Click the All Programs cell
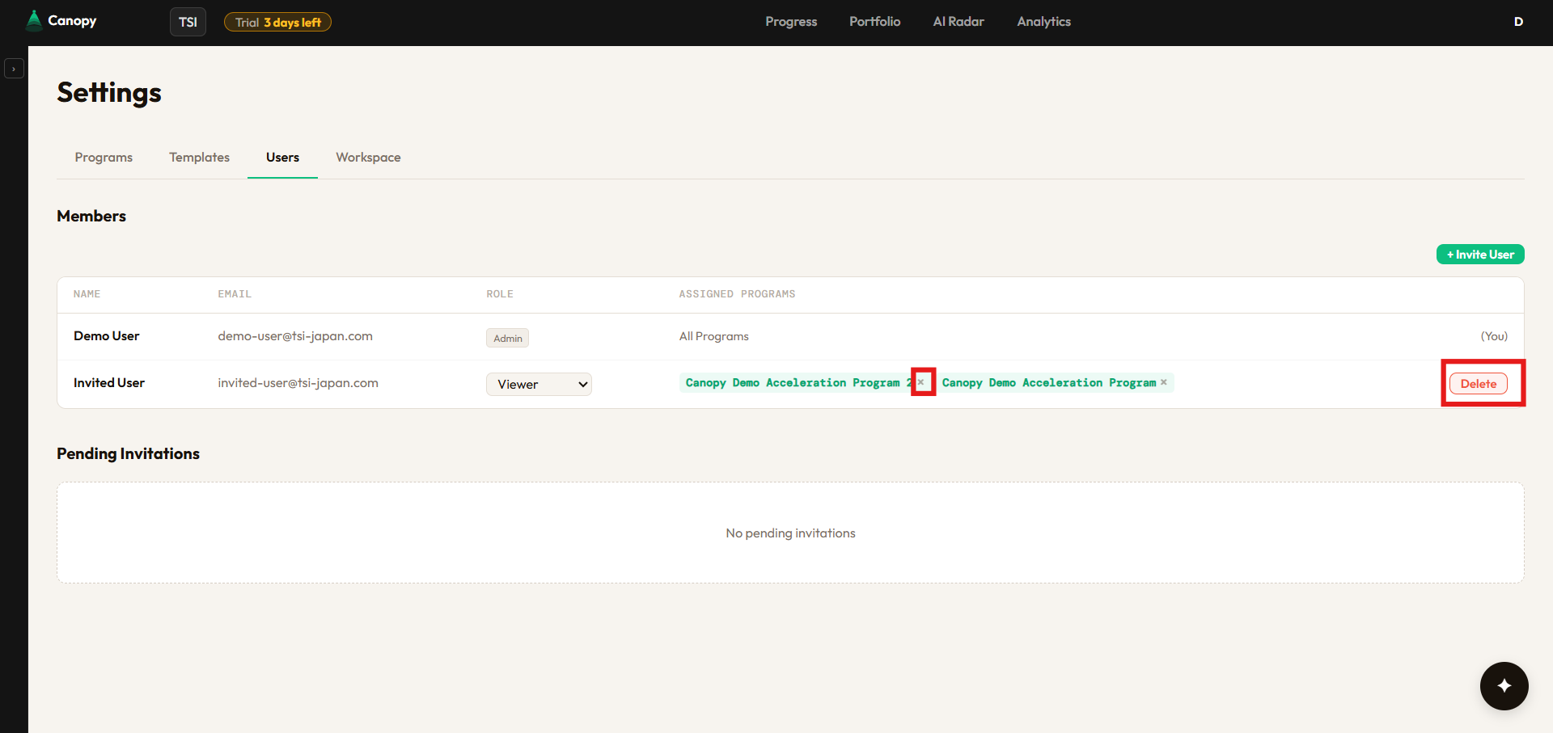The width and height of the screenshot is (1553, 733). [714, 336]
